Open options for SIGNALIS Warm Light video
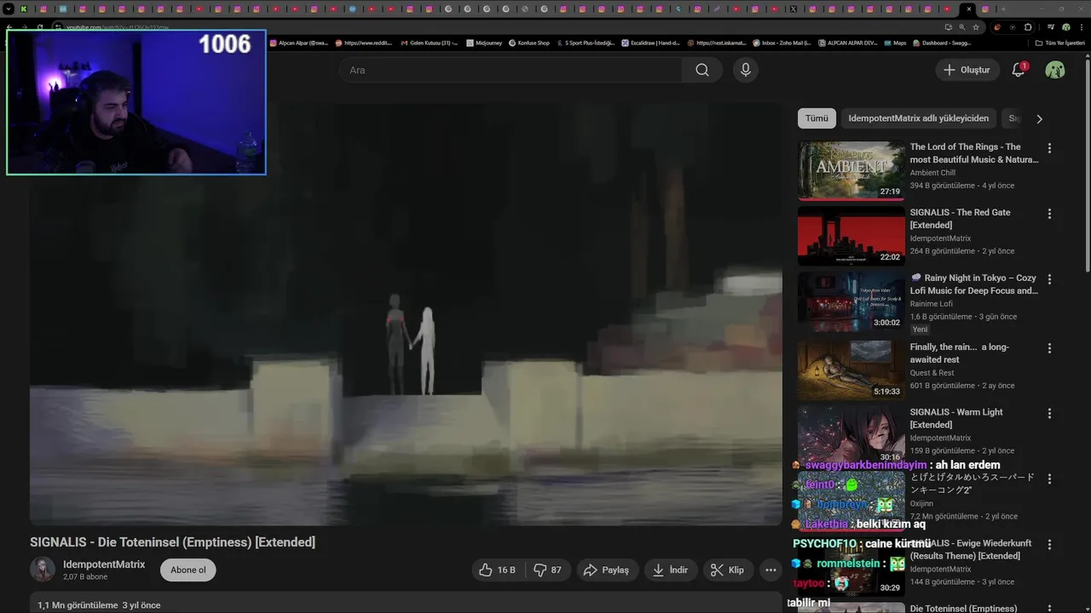 pos(1049,413)
